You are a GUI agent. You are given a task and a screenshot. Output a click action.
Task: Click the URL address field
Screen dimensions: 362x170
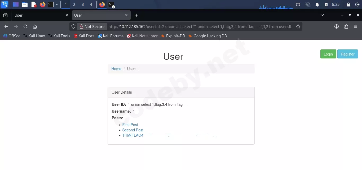[200, 26]
